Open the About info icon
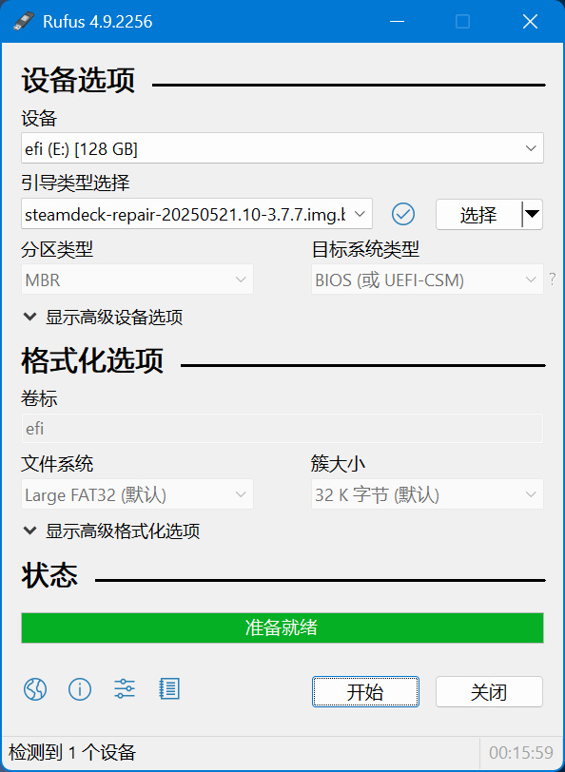 pos(80,689)
